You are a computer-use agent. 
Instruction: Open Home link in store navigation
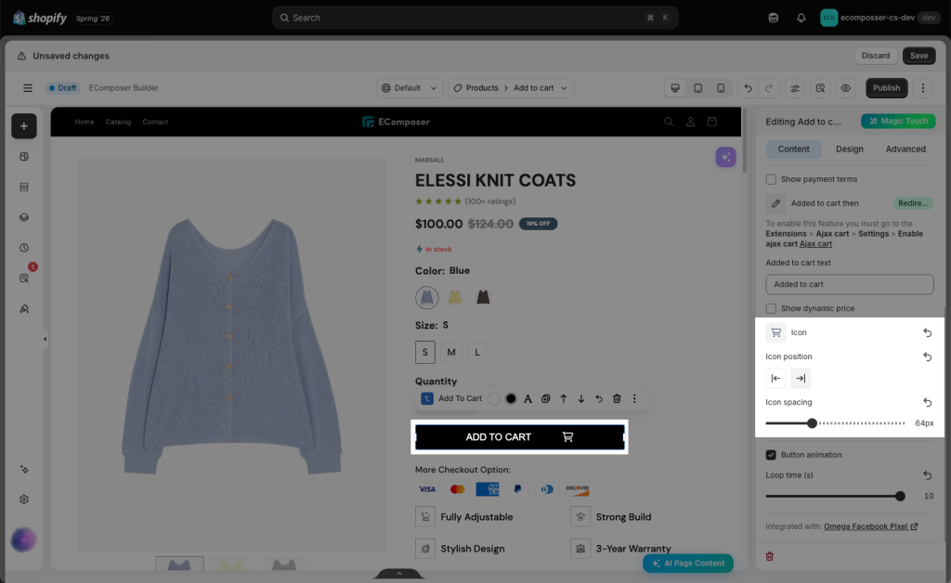pyautogui.click(x=85, y=122)
